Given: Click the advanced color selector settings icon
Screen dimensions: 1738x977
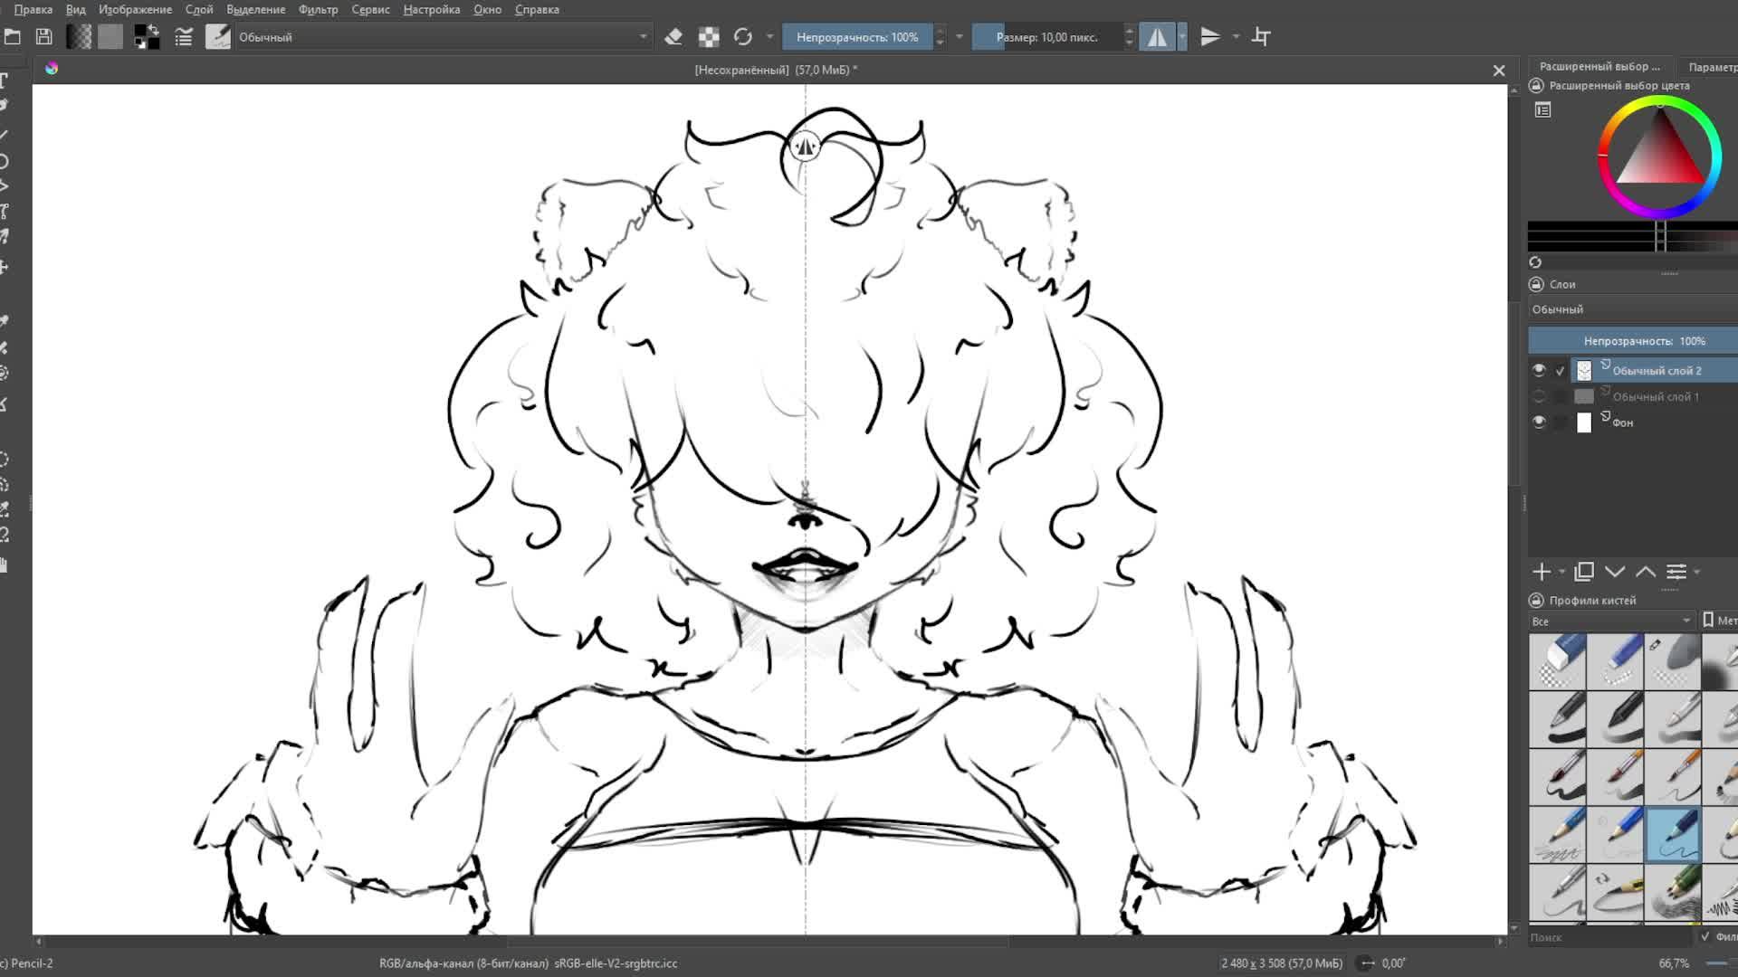Looking at the screenshot, I should (x=1543, y=110).
